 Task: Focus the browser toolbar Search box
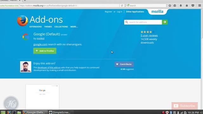pos(146,5)
